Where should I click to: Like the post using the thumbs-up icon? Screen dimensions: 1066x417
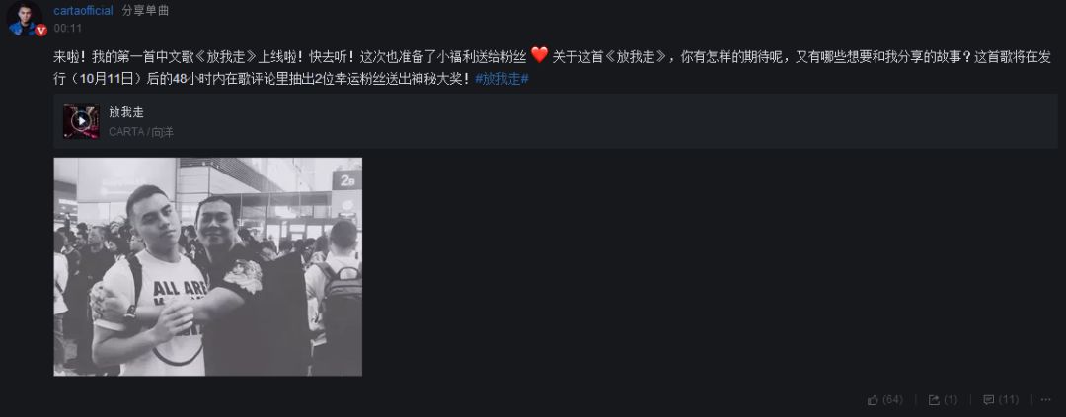873,400
